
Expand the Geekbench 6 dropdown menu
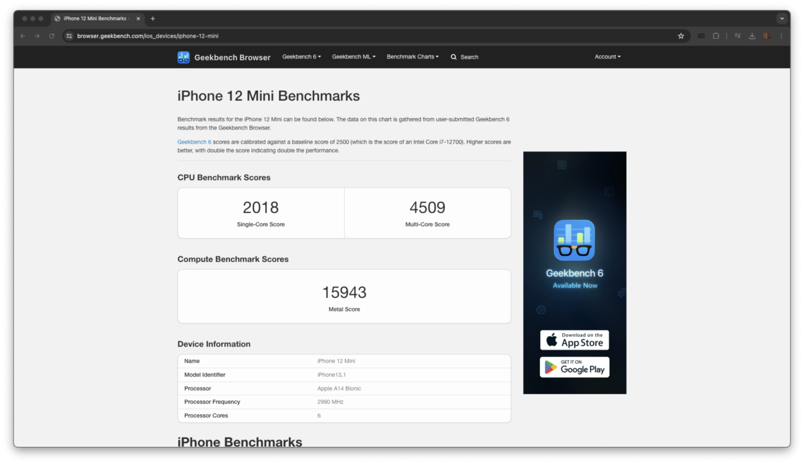point(301,57)
